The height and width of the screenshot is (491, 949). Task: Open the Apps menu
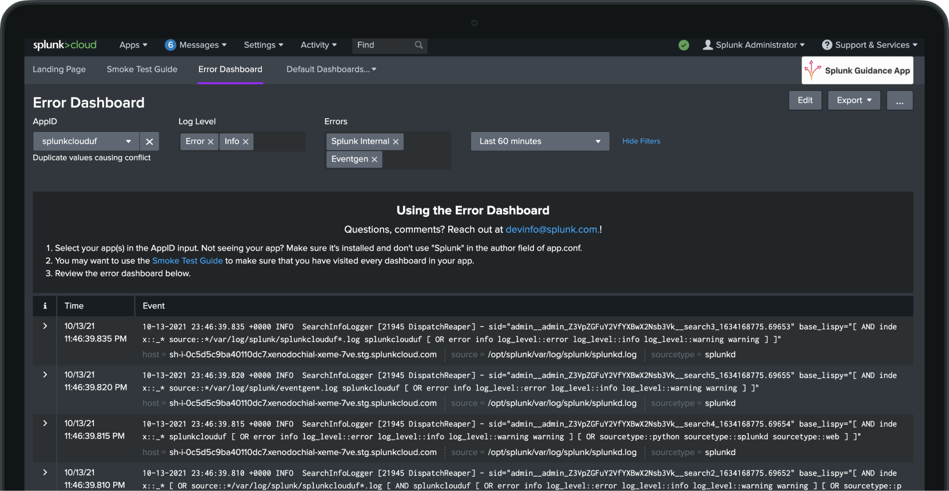coord(133,45)
